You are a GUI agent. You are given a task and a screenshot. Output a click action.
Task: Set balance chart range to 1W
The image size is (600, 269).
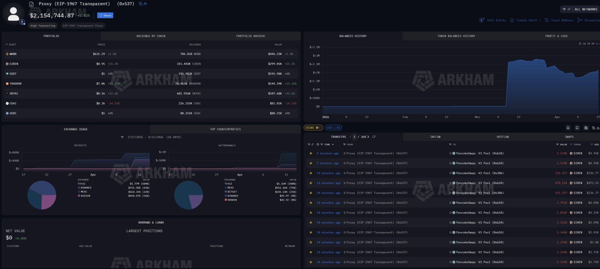[584, 44]
